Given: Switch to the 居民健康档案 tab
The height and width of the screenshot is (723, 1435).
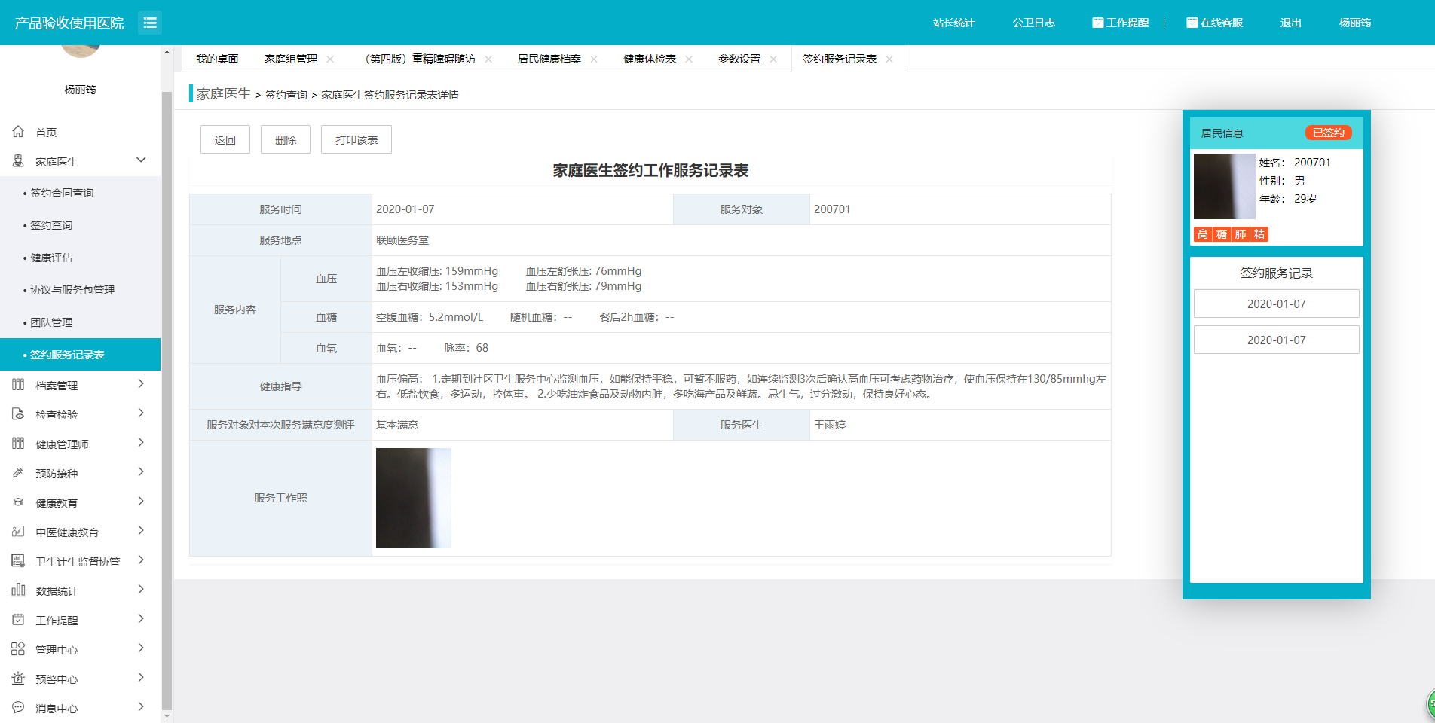Looking at the screenshot, I should point(549,59).
